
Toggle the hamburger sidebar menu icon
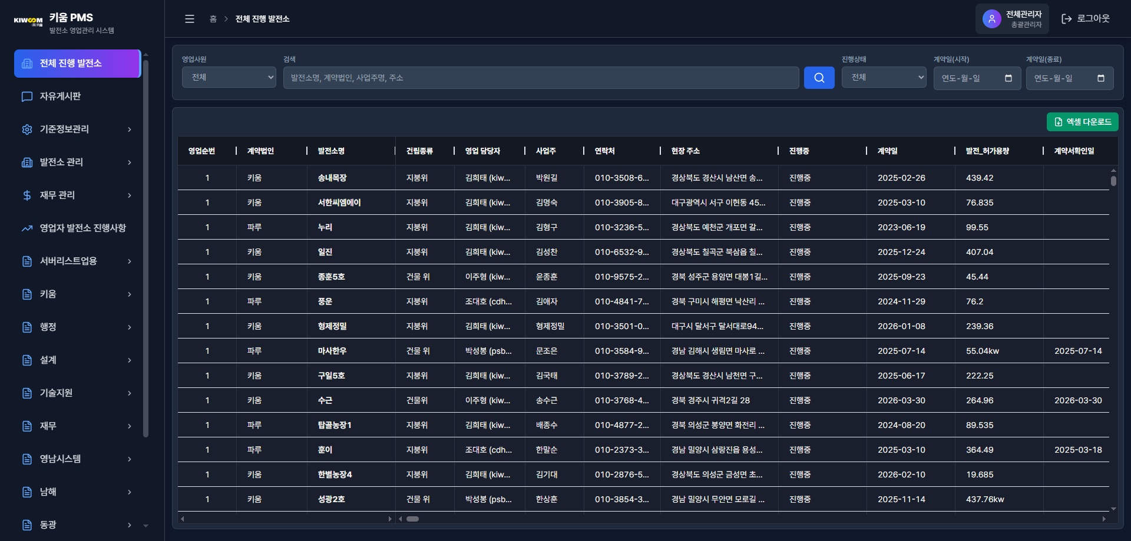[190, 19]
